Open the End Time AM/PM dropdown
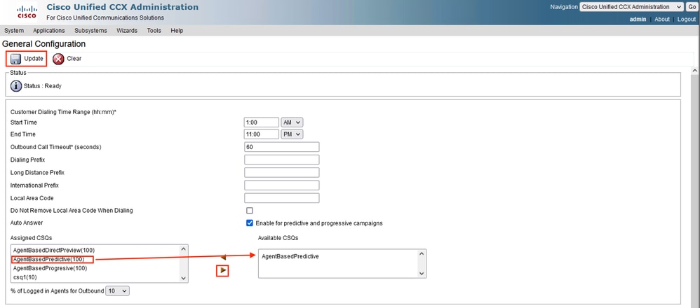700x308 pixels. (x=292, y=134)
